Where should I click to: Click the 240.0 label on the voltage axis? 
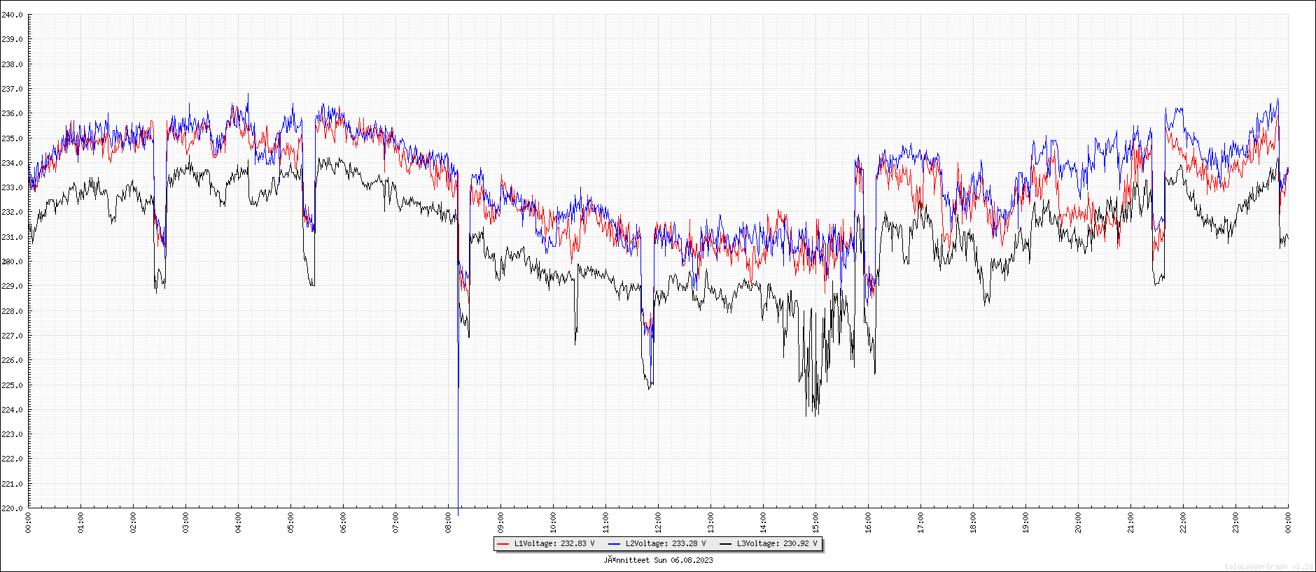pyautogui.click(x=12, y=15)
